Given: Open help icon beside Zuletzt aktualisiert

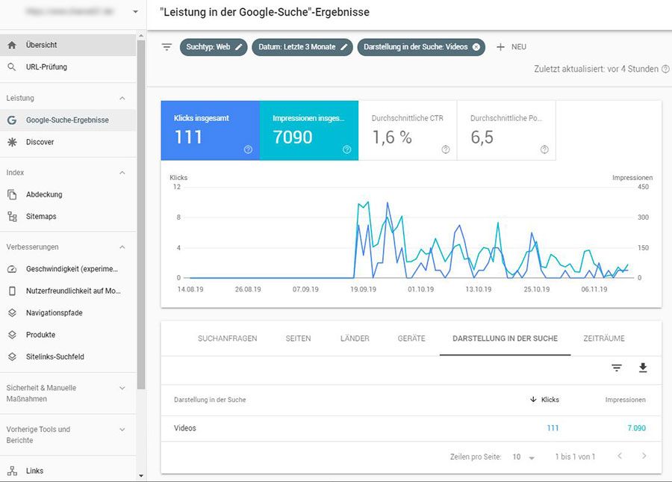Looking at the screenshot, I should pos(665,69).
